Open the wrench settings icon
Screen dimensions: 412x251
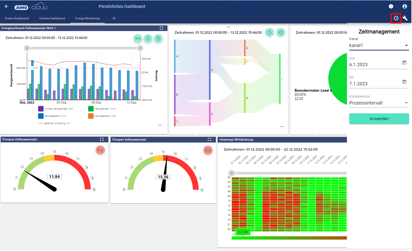tap(405, 18)
